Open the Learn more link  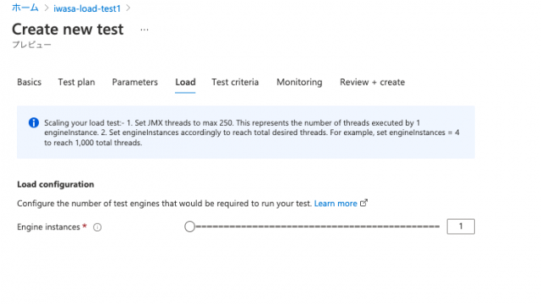tap(336, 204)
